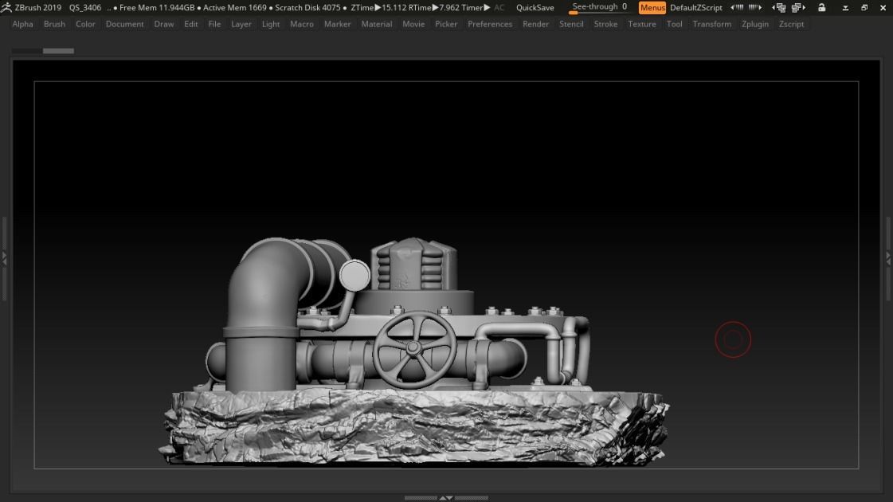Open the Picker menu
Screen dimensions: 893x502
446,24
